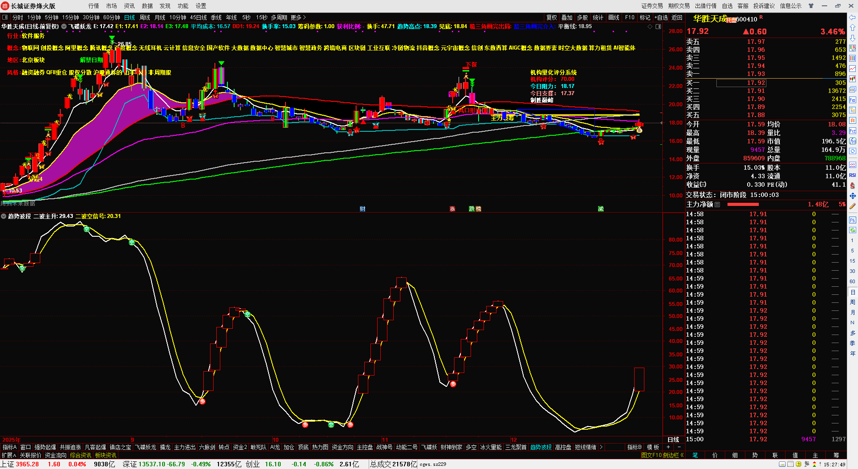The image size is (858, 469).
Task: Click the 标记 button
Action: [x=645, y=17]
